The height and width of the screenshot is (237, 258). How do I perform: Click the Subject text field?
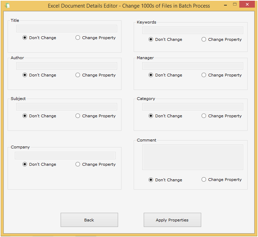point(66,107)
